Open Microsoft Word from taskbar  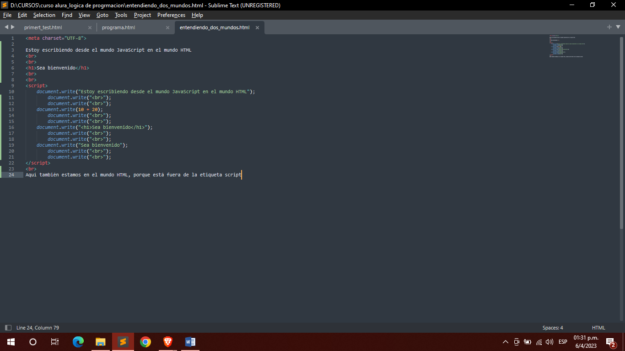tap(190, 342)
